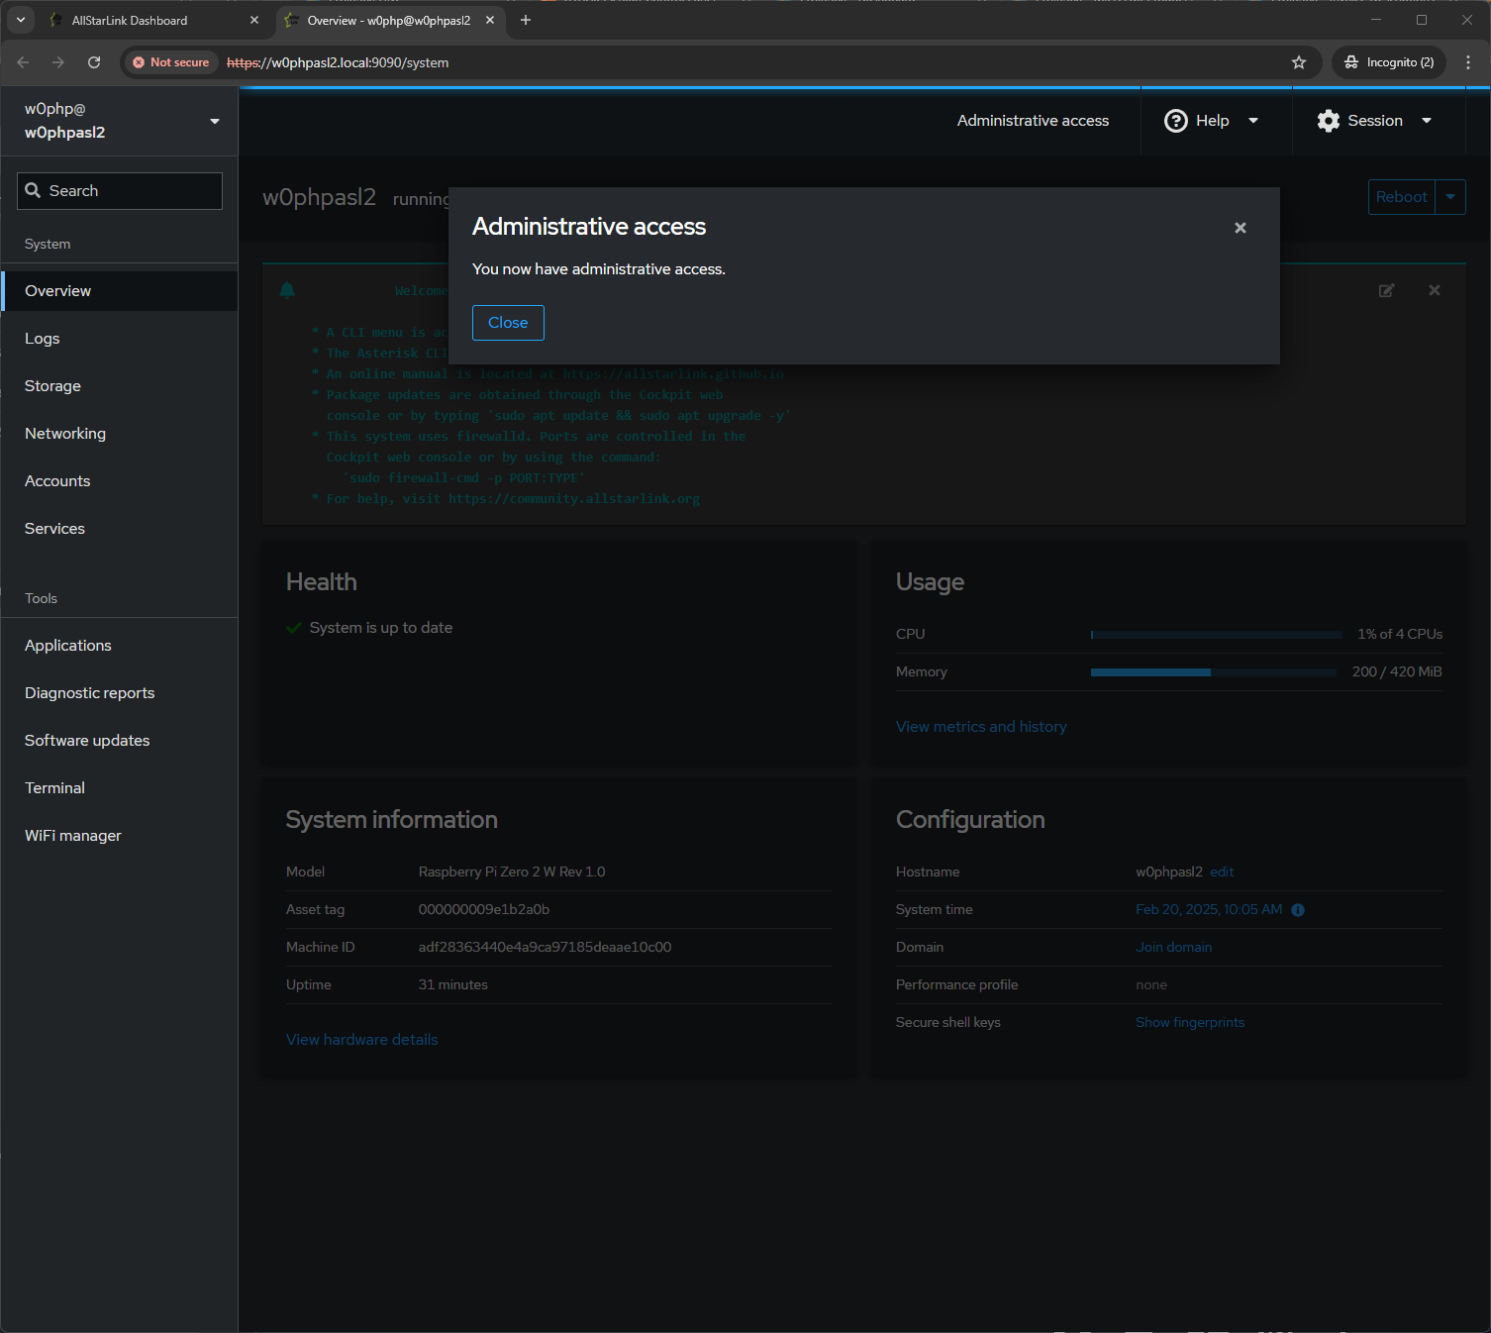
Task: Click the Memory usage progress bar
Action: [1213, 672]
